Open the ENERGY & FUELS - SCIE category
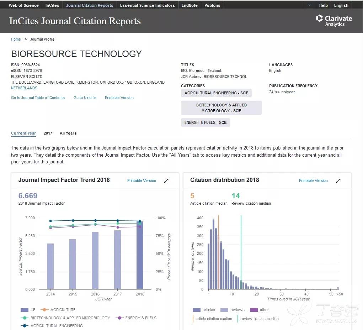 click(205, 122)
